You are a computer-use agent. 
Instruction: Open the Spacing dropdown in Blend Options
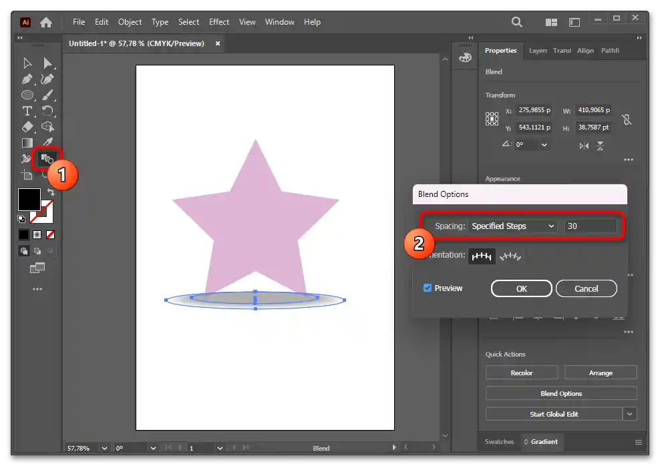pos(512,226)
